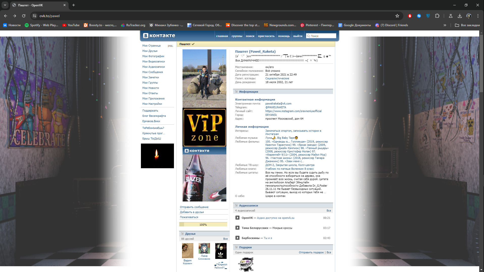The height and width of the screenshot is (272, 484).
Task: Play the OpenVK audio track
Action: [237, 218]
